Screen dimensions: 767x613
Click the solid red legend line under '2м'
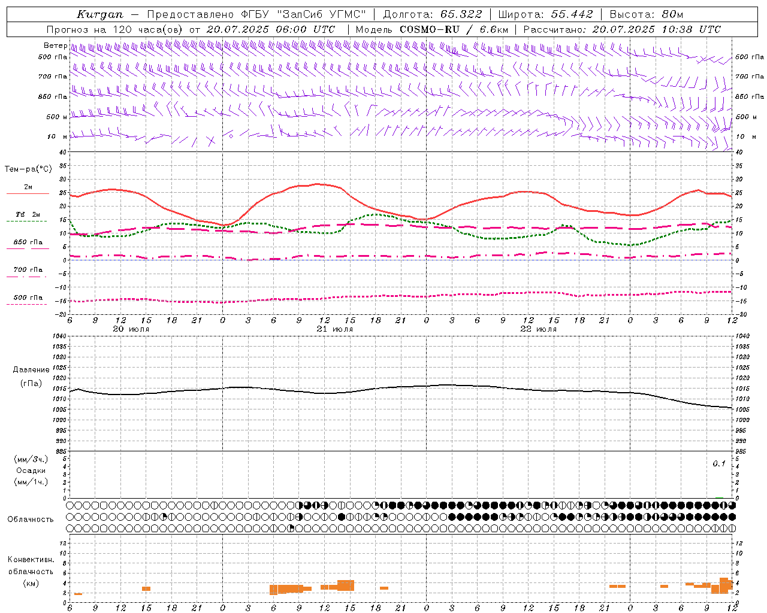tap(28, 194)
